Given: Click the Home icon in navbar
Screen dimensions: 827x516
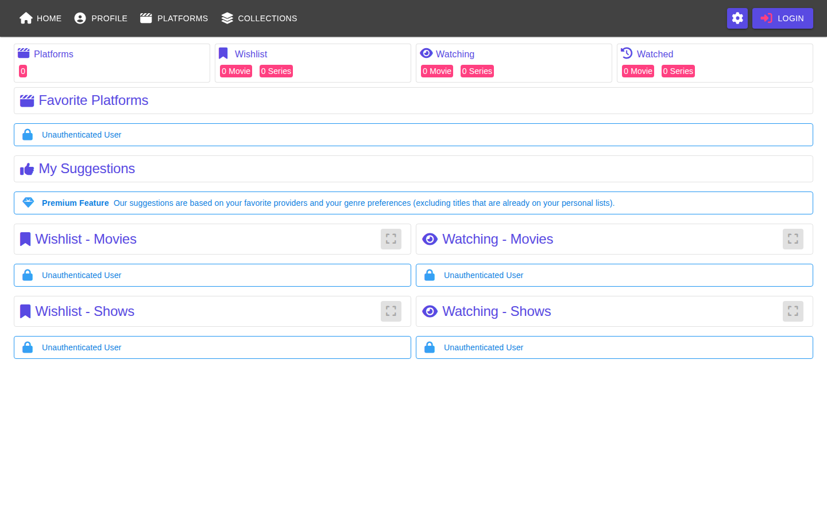Looking at the screenshot, I should [x=26, y=18].
